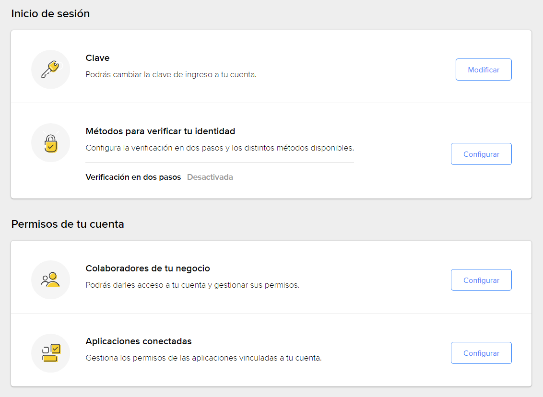
Task: Open Configurar for identity verification methods
Action: [x=481, y=154]
